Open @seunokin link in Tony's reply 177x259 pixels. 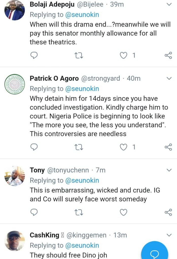[x=82, y=181]
